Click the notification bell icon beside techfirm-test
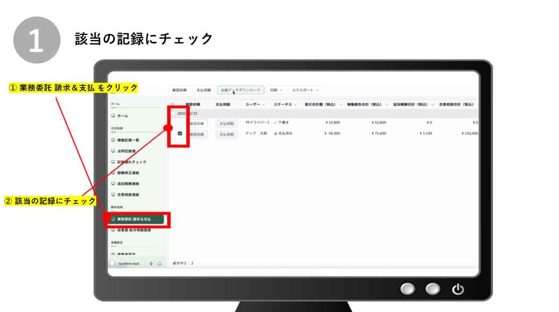Viewport: 559px width, 312px height. [159, 263]
